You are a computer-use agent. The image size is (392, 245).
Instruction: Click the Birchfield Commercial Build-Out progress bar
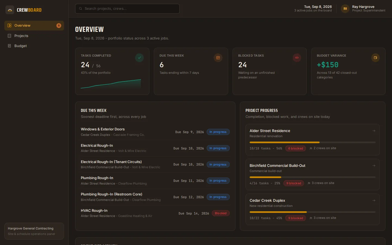[313, 177]
